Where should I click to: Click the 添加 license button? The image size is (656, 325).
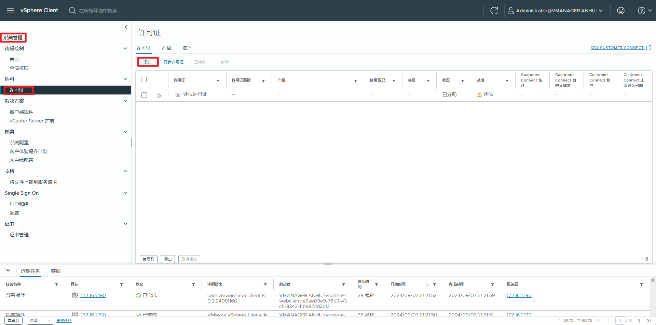[x=148, y=62]
